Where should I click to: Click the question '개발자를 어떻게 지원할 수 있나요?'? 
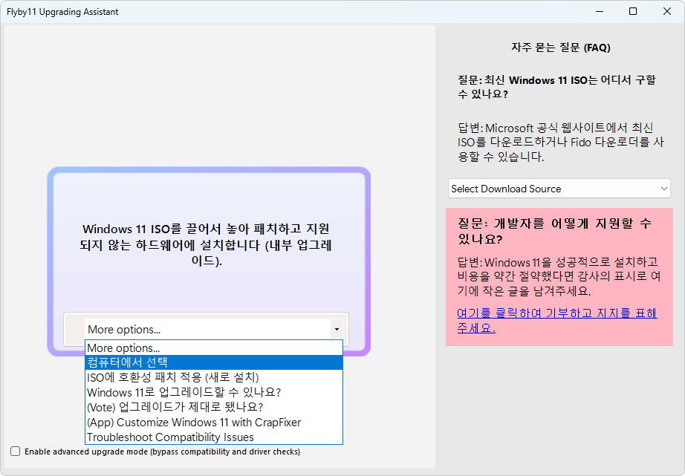coord(554,231)
